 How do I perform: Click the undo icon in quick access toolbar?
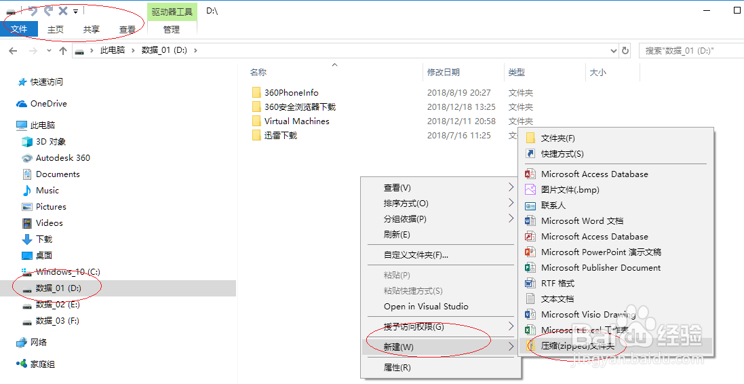click(33, 10)
